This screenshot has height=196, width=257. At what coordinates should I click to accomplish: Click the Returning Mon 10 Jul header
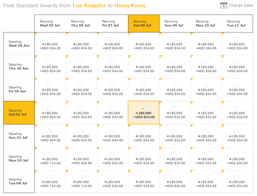[206, 24]
